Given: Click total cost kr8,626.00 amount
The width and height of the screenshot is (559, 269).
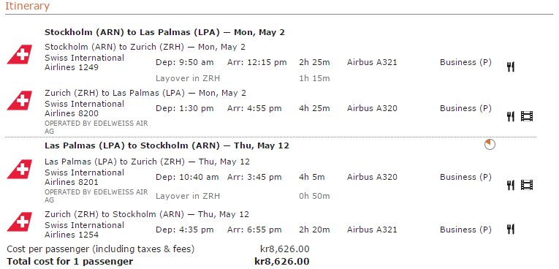Looking at the screenshot, I should click(282, 262).
